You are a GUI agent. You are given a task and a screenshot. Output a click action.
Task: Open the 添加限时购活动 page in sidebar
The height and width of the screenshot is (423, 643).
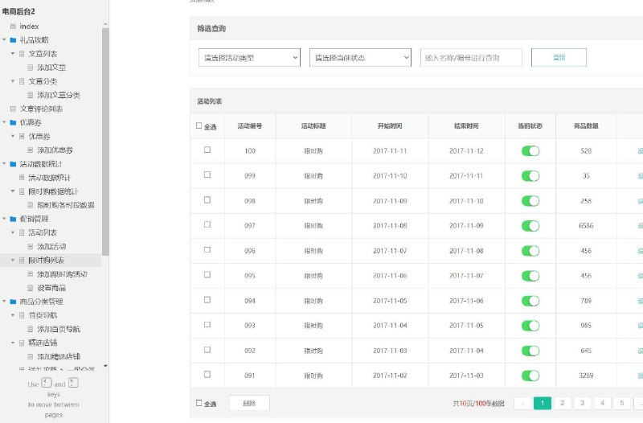click(62, 274)
